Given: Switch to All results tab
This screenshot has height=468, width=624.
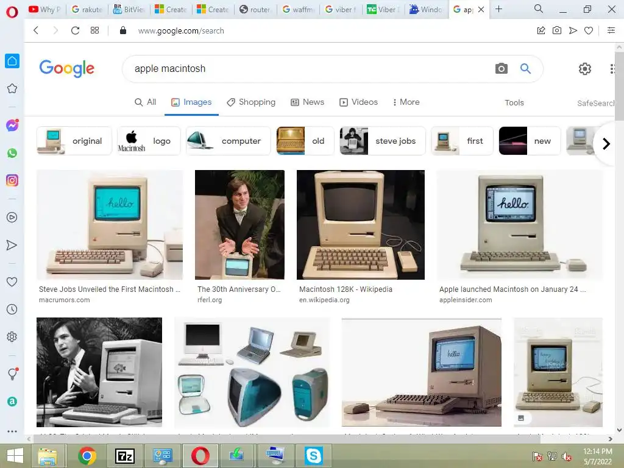Looking at the screenshot, I should pos(145,102).
